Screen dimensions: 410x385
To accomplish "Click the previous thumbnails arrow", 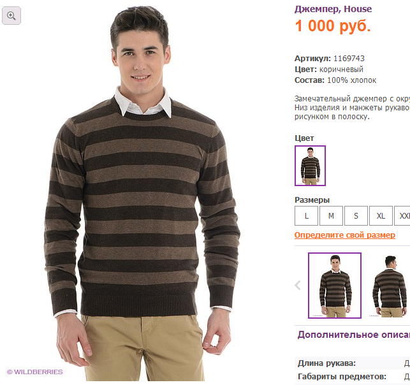I will 298,285.
